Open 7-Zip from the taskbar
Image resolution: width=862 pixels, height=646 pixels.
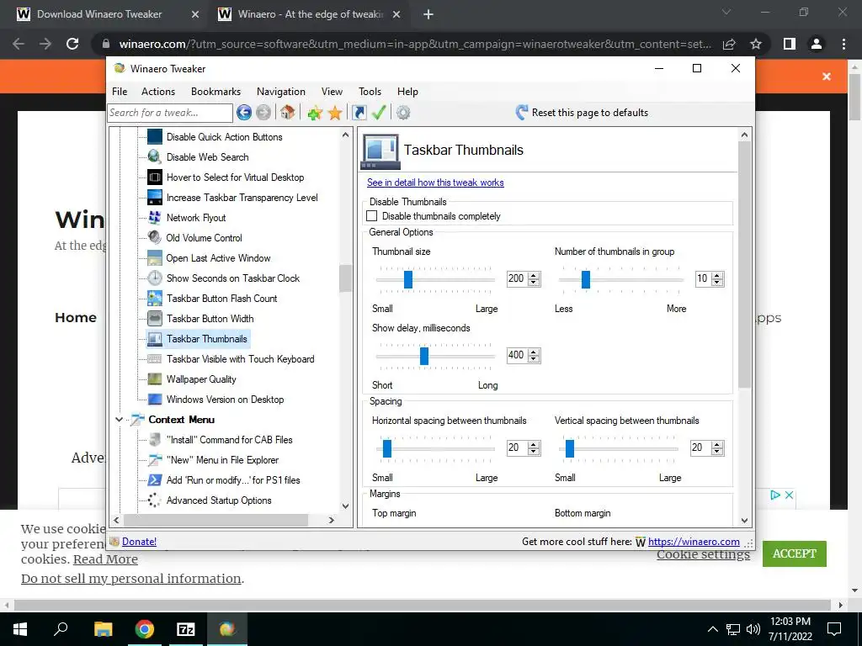186,629
